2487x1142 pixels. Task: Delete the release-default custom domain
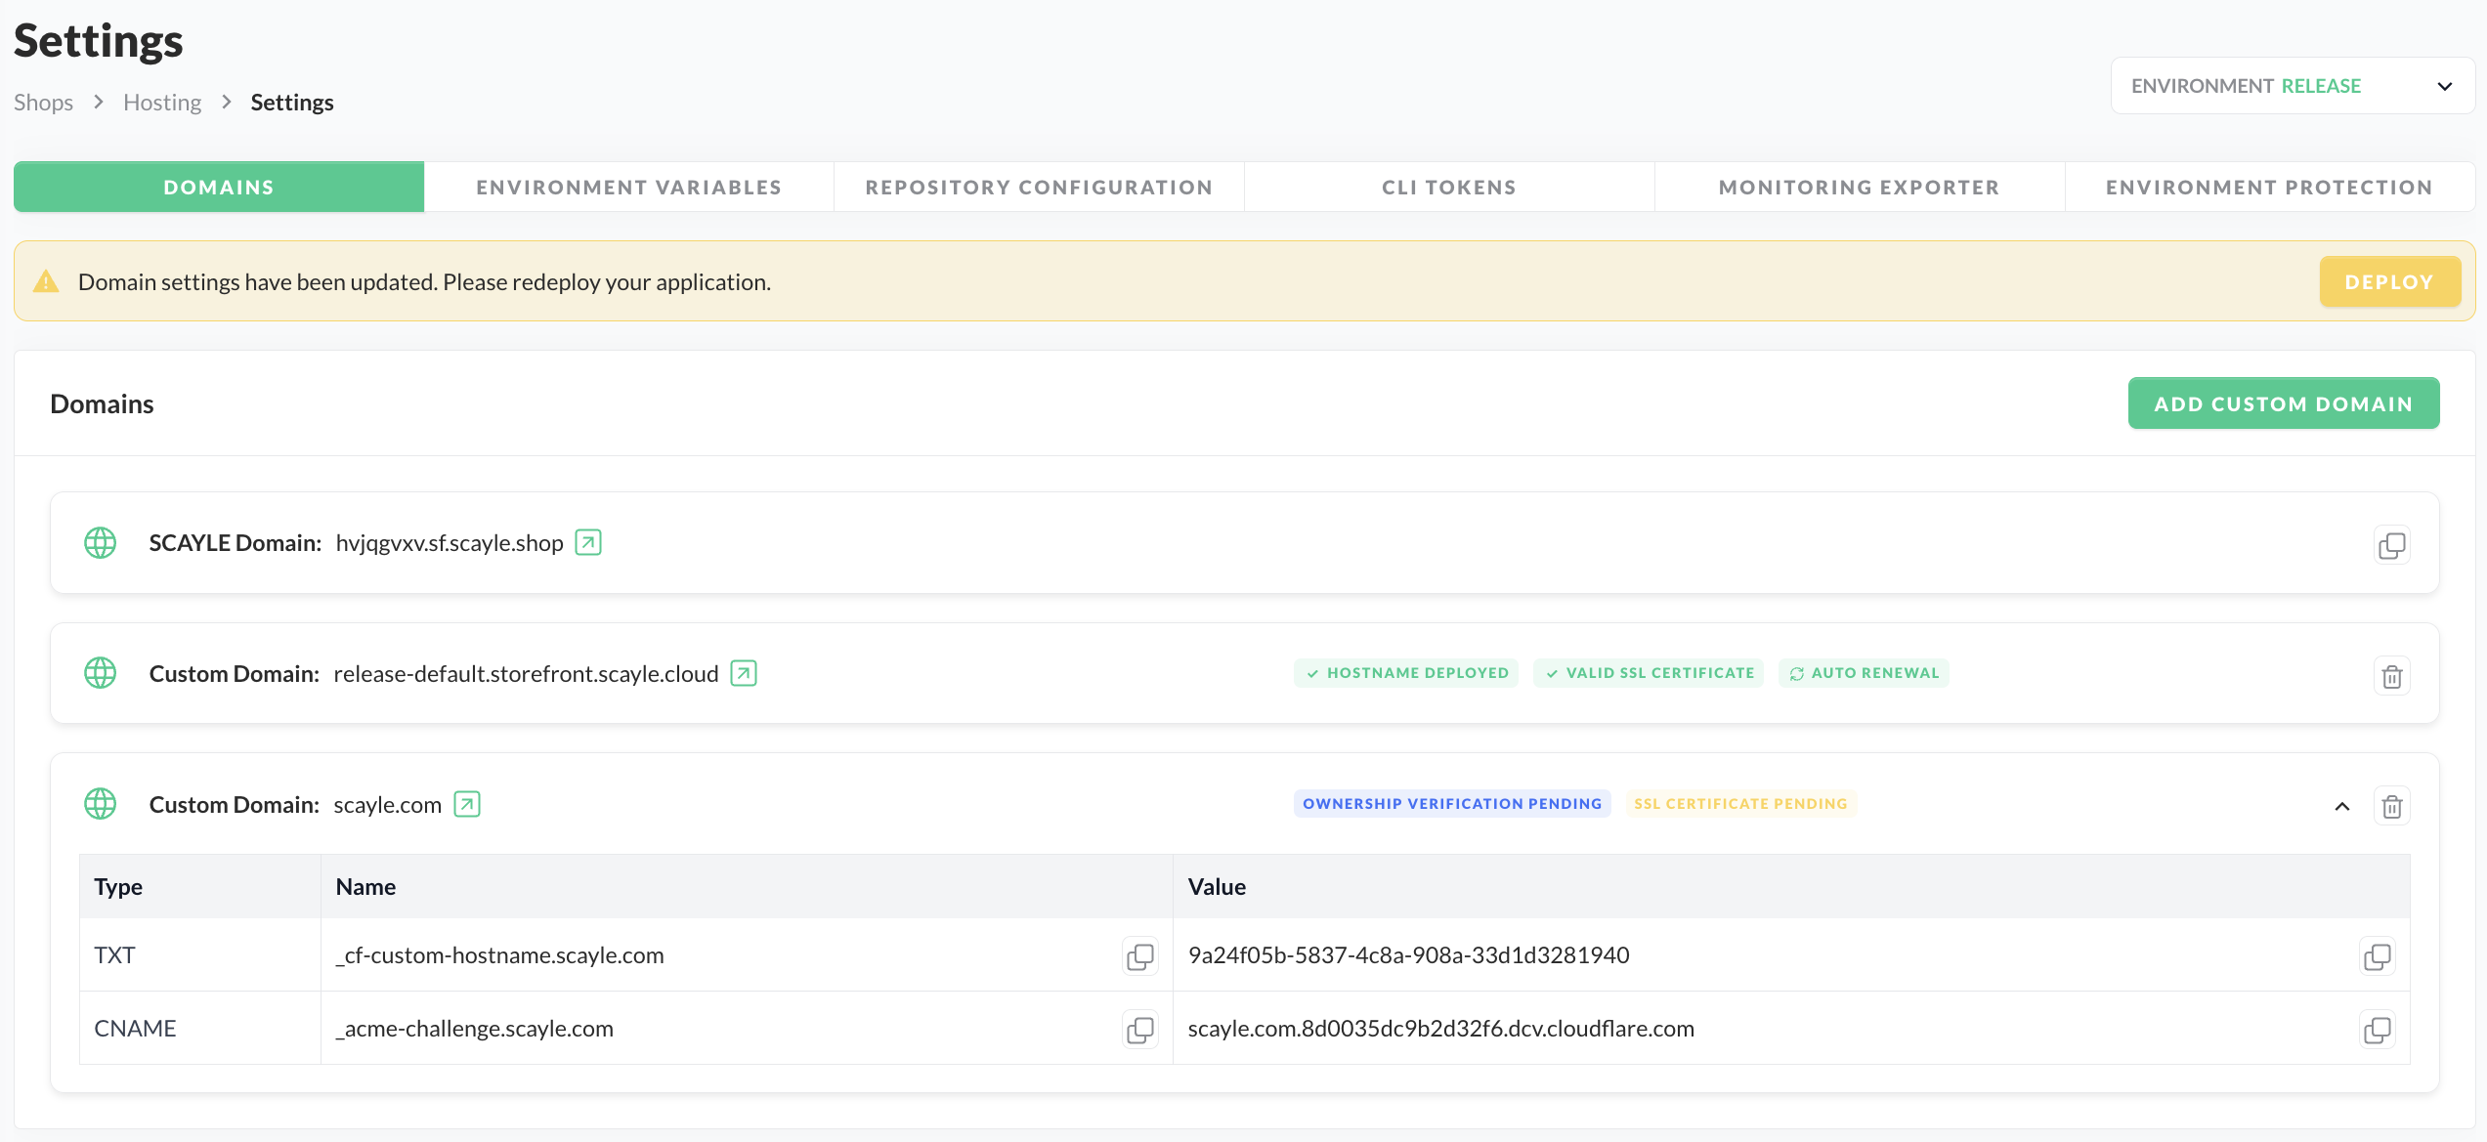coord(2391,676)
